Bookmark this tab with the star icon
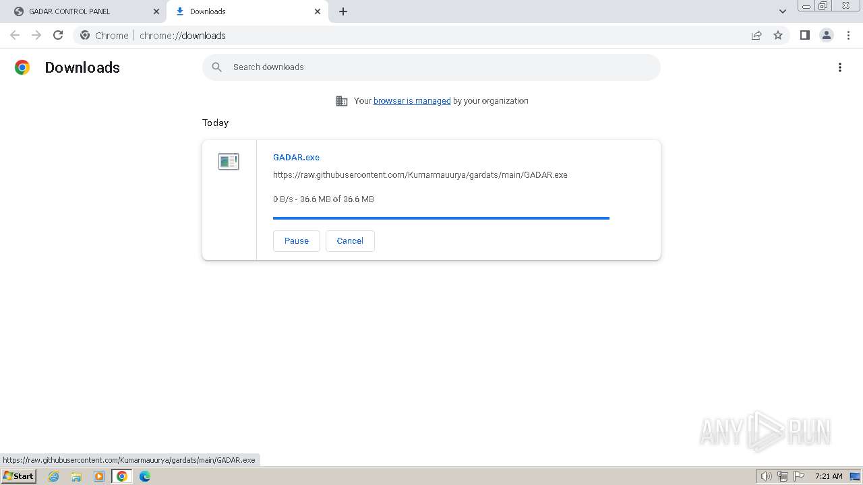The width and height of the screenshot is (863, 485). tap(778, 35)
